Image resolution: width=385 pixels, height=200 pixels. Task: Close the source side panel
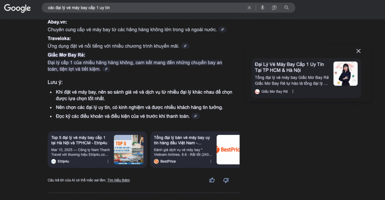358,51
